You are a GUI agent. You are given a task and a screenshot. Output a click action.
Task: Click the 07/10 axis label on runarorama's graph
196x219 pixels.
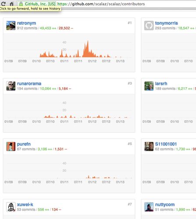pos(50,121)
